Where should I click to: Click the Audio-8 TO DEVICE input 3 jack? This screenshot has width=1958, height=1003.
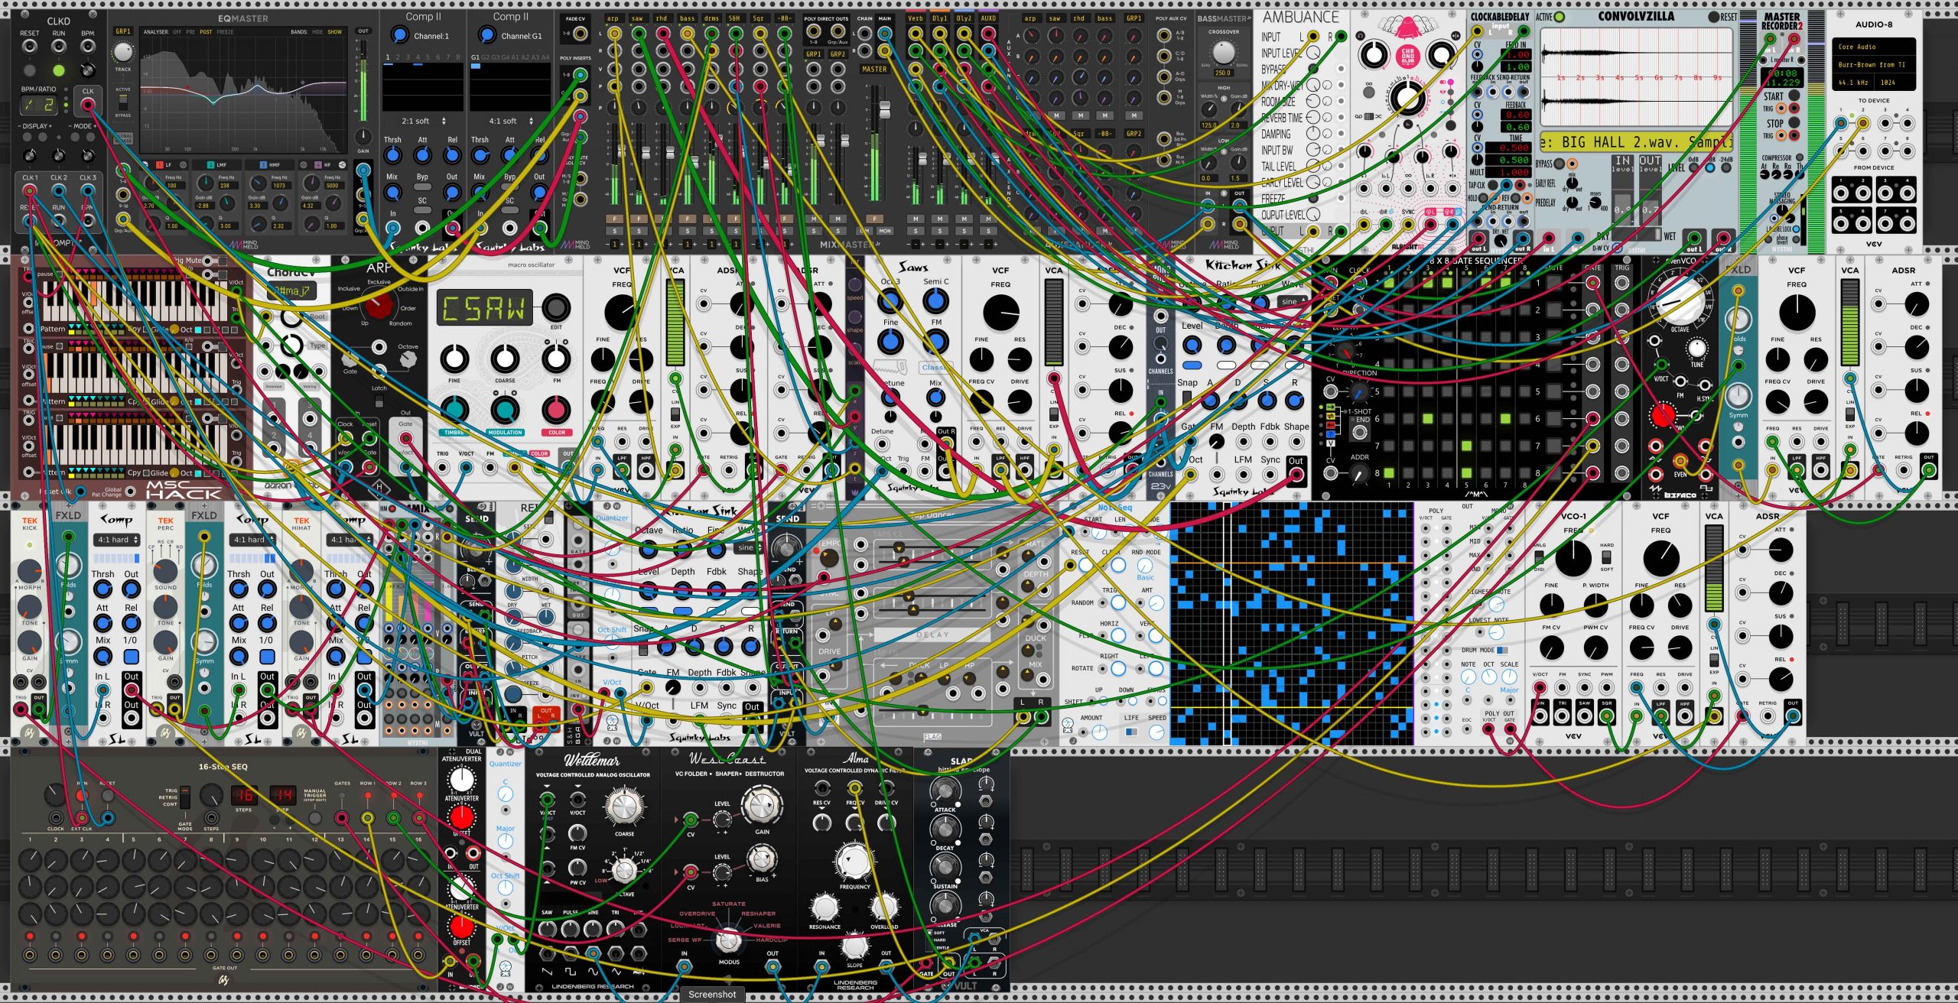(1885, 122)
